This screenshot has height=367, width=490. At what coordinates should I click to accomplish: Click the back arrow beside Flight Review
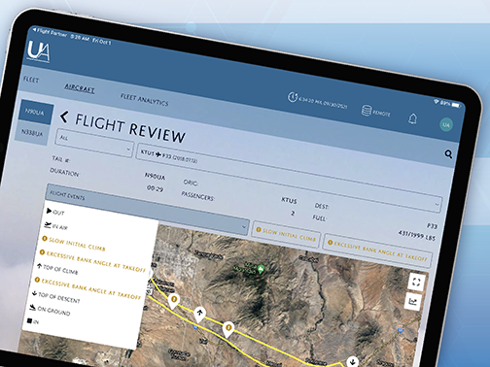64,117
